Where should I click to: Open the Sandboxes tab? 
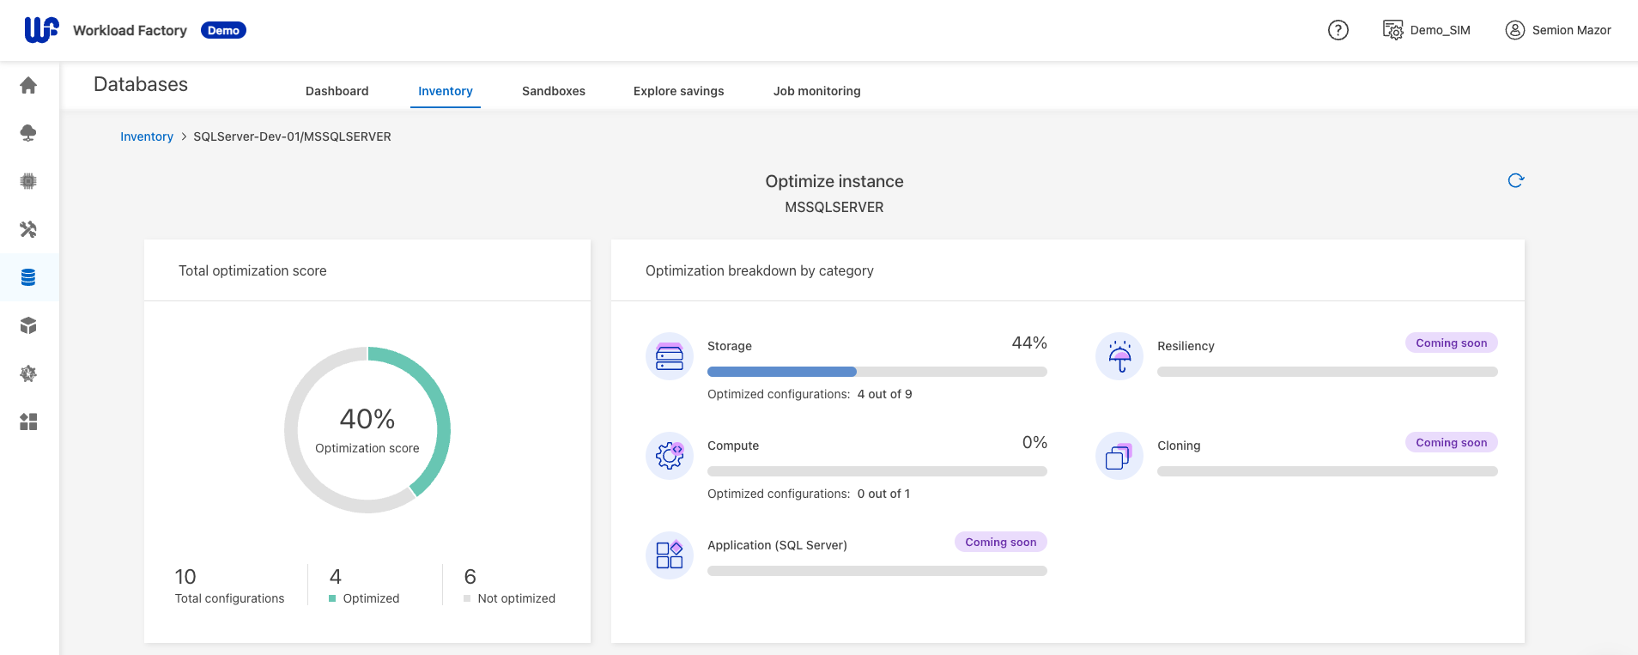[x=553, y=91]
